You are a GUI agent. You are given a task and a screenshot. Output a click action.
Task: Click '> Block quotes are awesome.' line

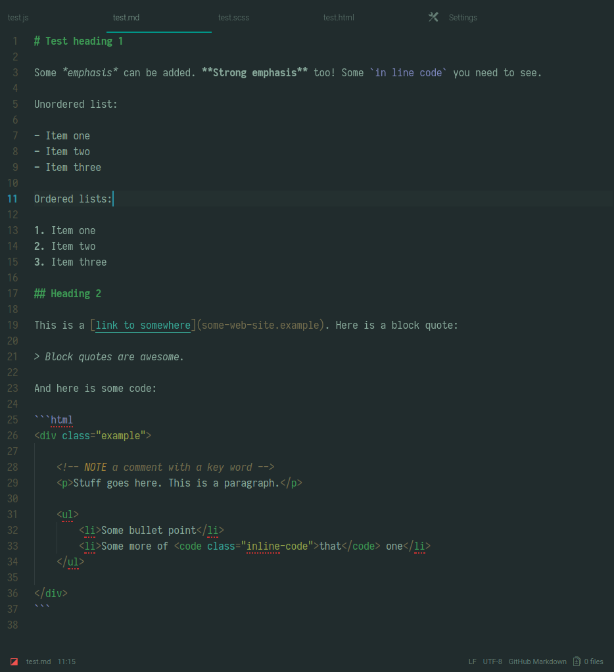[109, 357]
